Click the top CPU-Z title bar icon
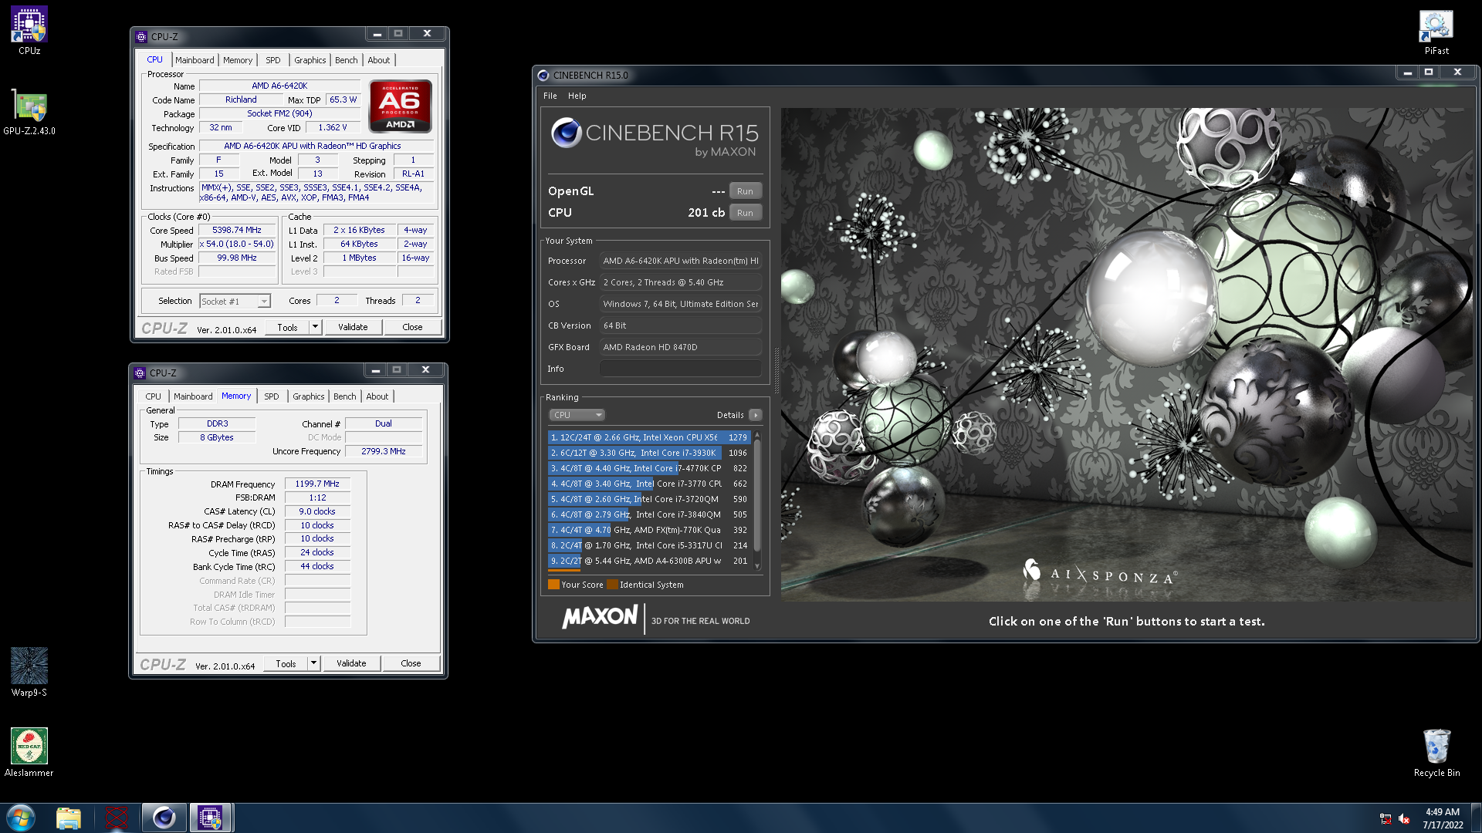Viewport: 1482px width, 833px height. point(141,36)
